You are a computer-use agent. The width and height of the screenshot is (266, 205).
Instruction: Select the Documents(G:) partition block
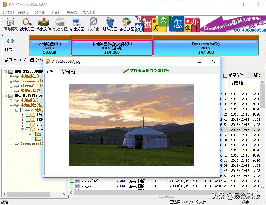click(206, 48)
